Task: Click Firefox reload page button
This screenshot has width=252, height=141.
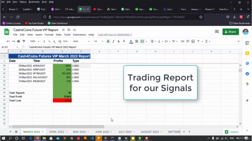Action: click(x=18, y=17)
